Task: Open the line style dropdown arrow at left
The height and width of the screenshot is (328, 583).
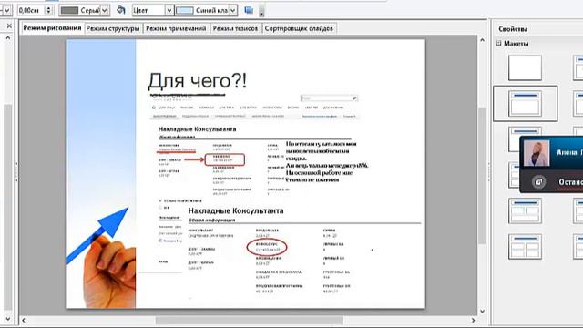Action: click(x=6, y=10)
